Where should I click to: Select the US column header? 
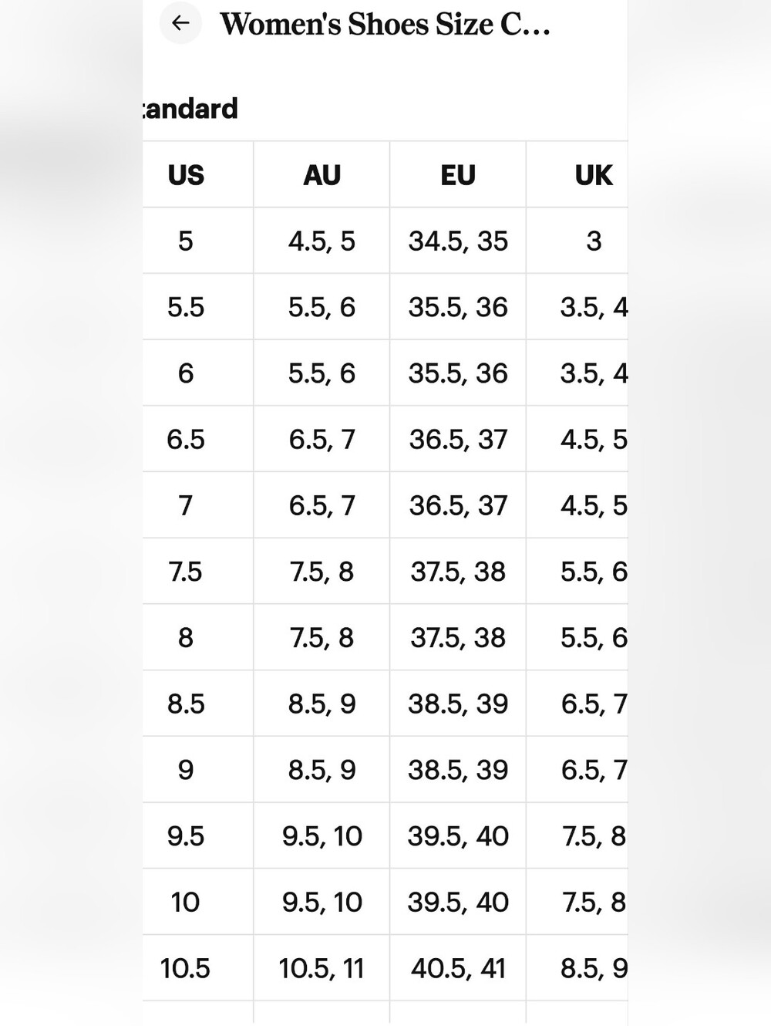click(x=186, y=175)
